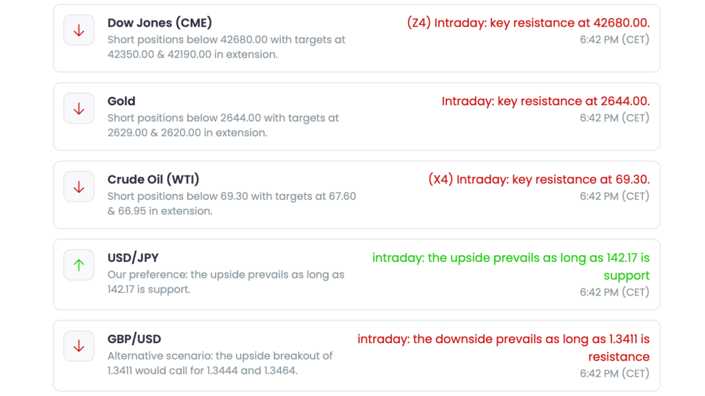The width and height of the screenshot is (705, 396).
Task: Click green USD/JPY upside prevails headline
Action: 511,266
